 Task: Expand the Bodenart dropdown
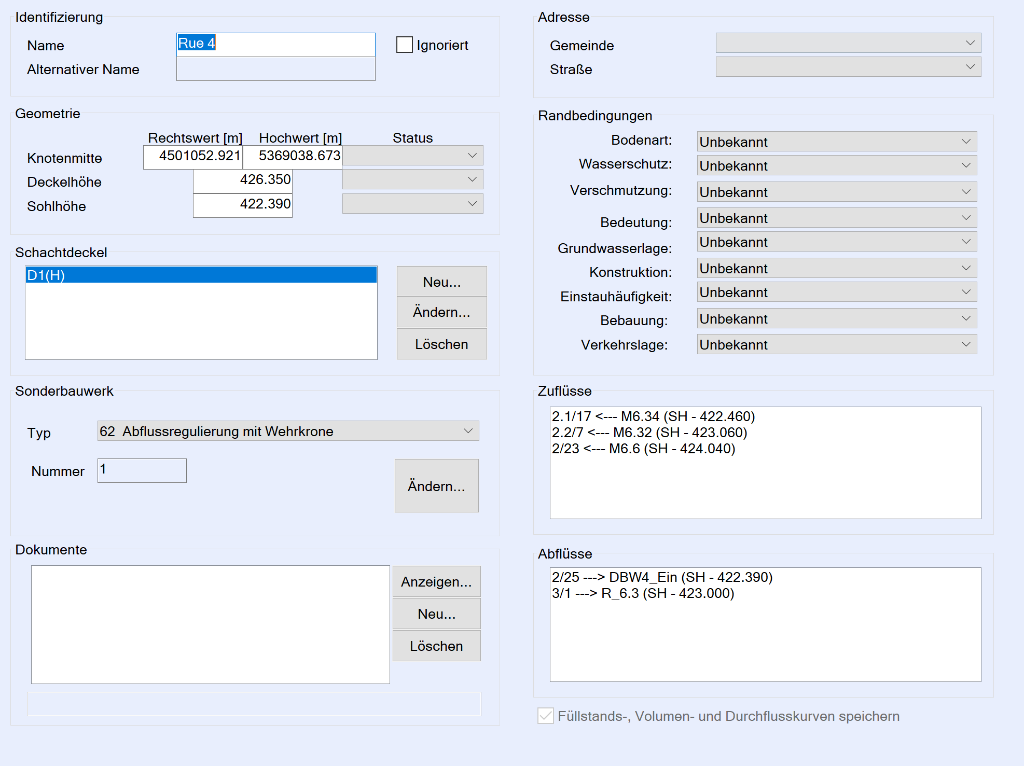836,142
